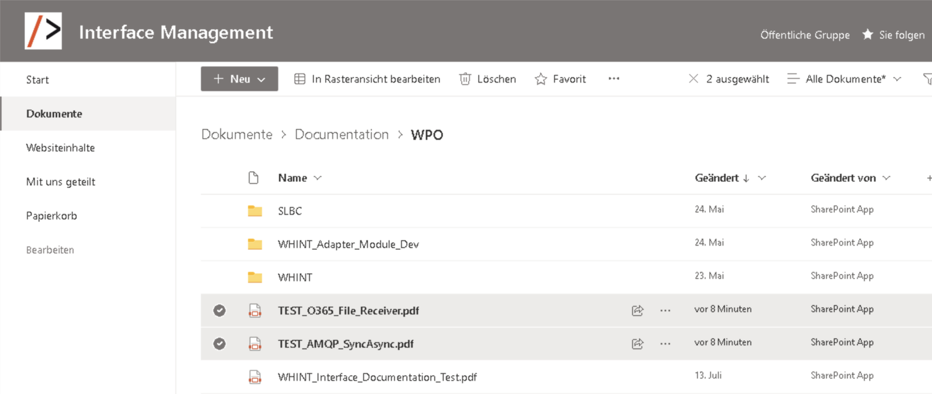This screenshot has height=394, width=932.
Task: Deselect the TEST_O365_File_Receiver.pdf row checkmark
Action: coord(219,310)
